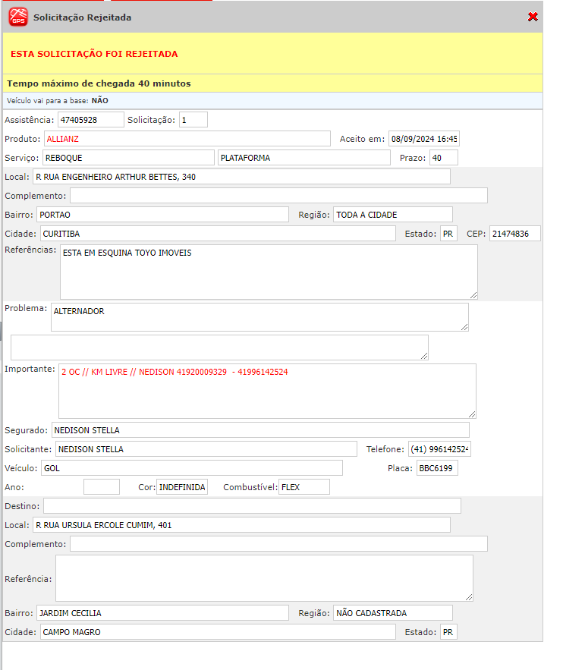Click the Prazo field
The height and width of the screenshot is (670, 563).
(443, 158)
